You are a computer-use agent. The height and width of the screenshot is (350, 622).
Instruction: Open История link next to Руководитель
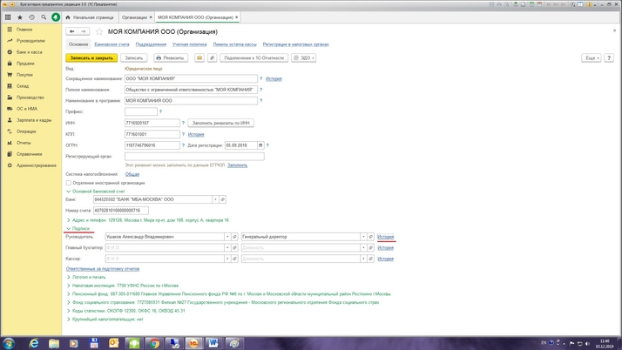pos(386,237)
